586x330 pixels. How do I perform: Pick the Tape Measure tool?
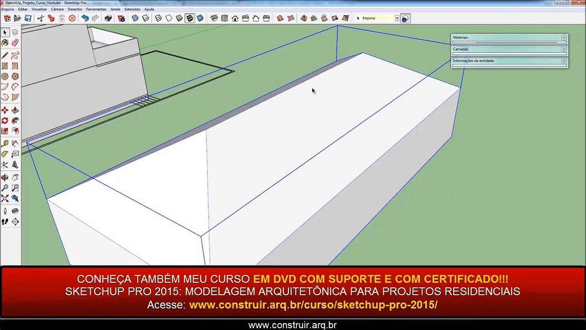point(5,143)
